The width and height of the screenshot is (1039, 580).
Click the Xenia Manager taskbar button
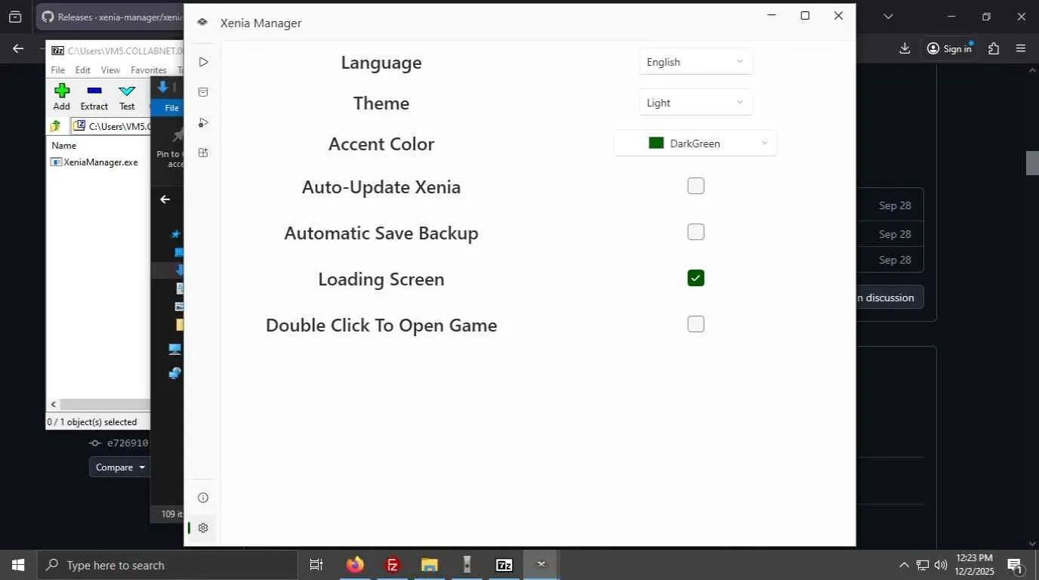[x=541, y=565]
